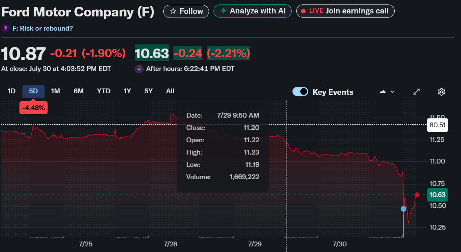461x252 pixels.
Task: Click the (-1.90%) percent change
Action: (x=103, y=53)
